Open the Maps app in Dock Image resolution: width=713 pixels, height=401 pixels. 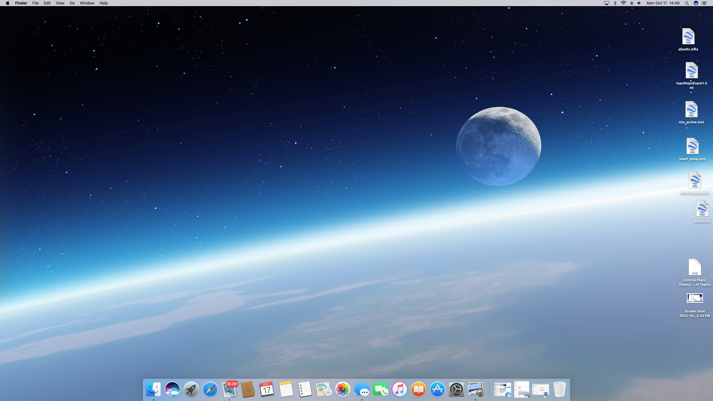tap(324, 389)
